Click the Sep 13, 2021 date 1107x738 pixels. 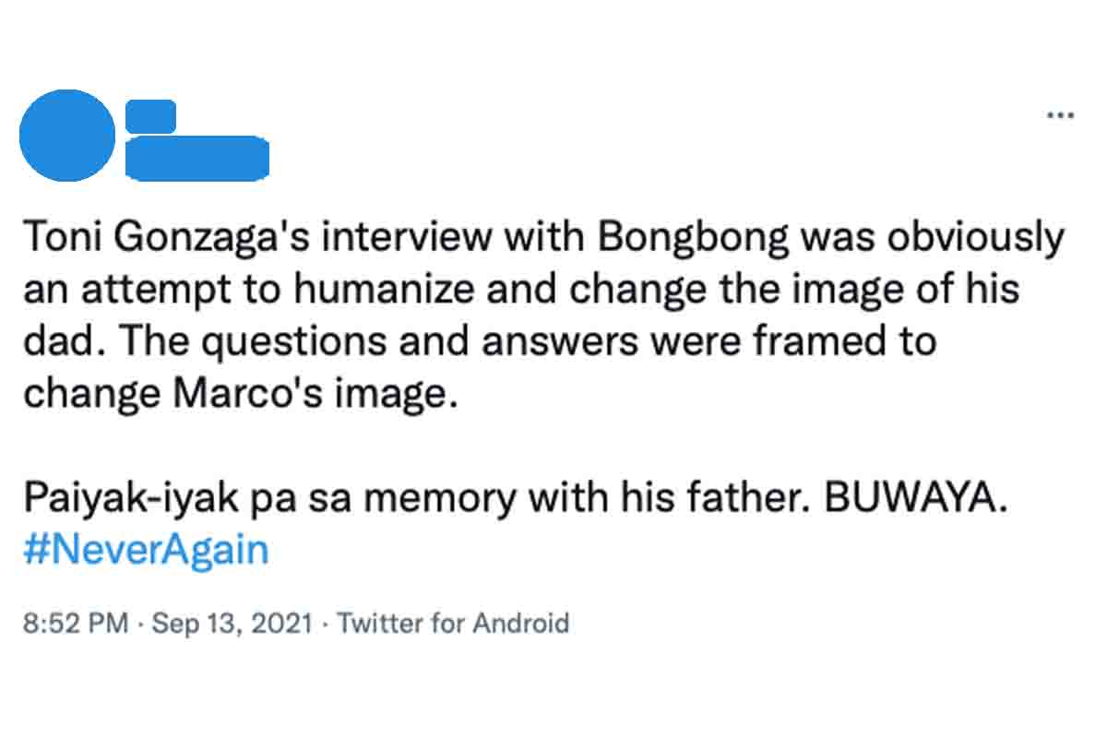232,624
